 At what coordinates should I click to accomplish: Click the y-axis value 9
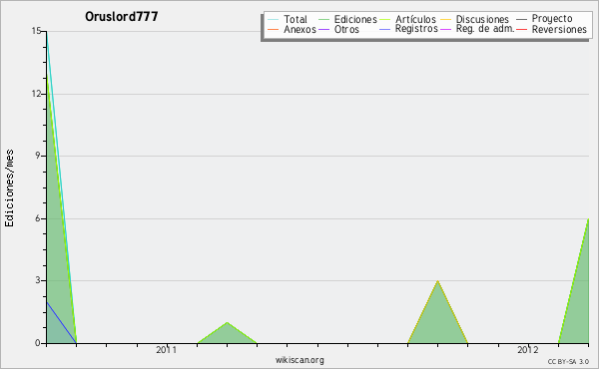(38, 156)
